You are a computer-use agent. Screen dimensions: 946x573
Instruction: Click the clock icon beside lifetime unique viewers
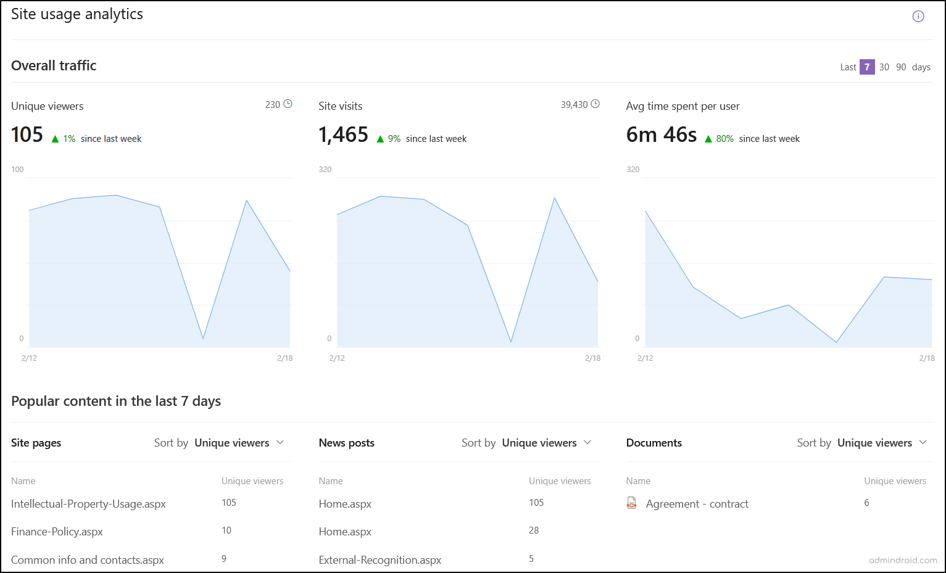[288, 104]
